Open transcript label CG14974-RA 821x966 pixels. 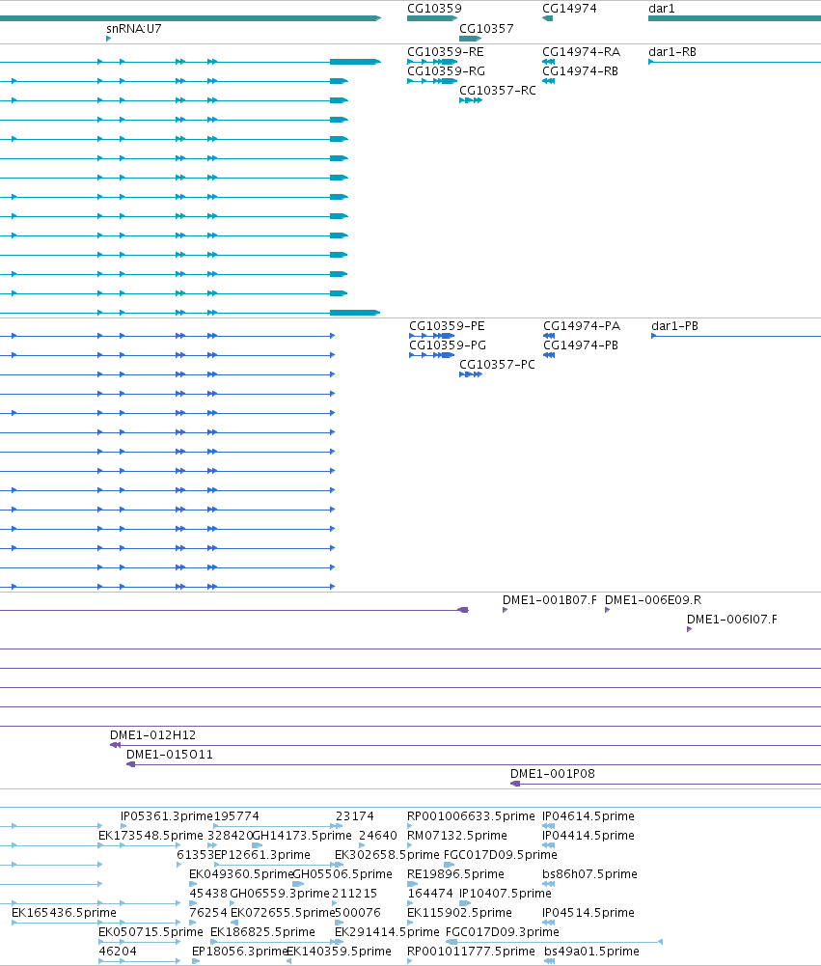pyautogui.click(x=581, y=52)
